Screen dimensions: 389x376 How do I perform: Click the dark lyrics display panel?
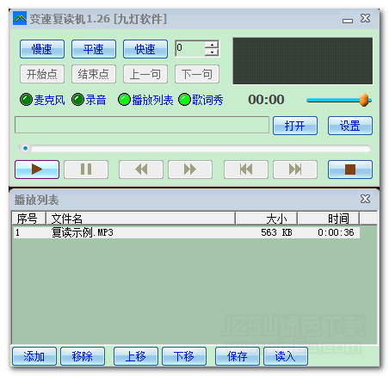pyautogui.click(x=303, y=61)
